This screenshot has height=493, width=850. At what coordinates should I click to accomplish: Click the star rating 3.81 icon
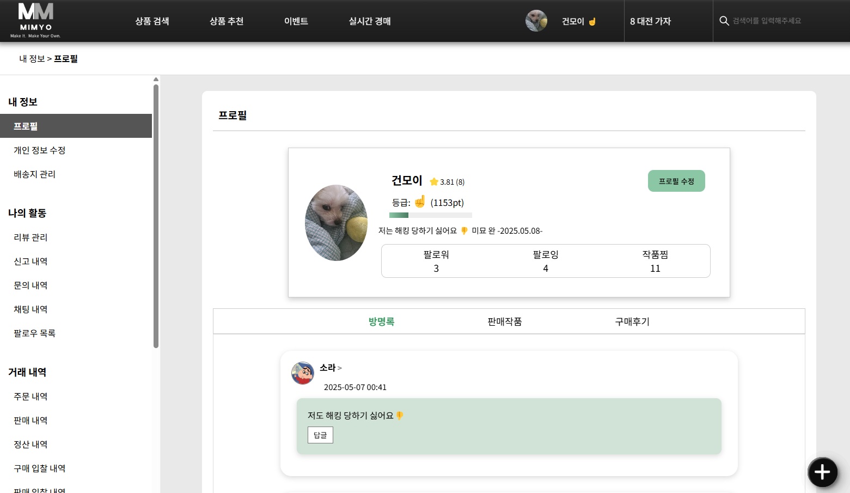434,181
